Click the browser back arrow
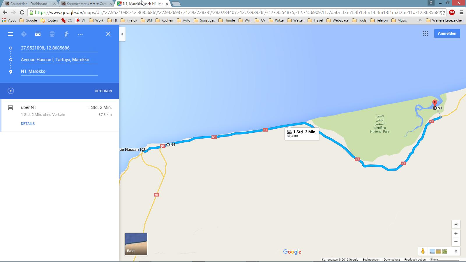Image resolution: width=466 pixels, height=262 pixels. [5, 12]
